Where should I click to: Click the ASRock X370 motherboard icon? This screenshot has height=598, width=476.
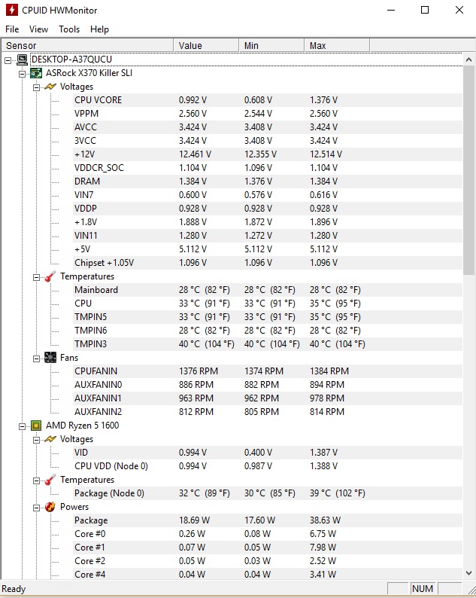(x=36, y=73)
